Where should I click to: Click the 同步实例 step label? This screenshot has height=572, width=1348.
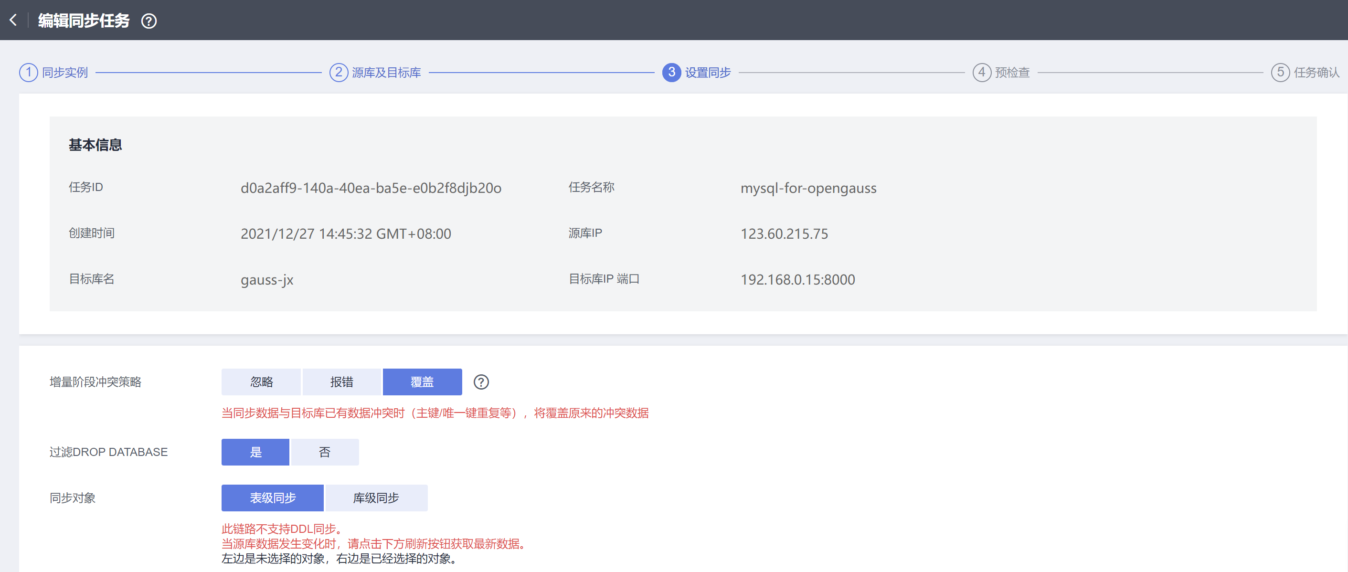click(x=65, y=73)
